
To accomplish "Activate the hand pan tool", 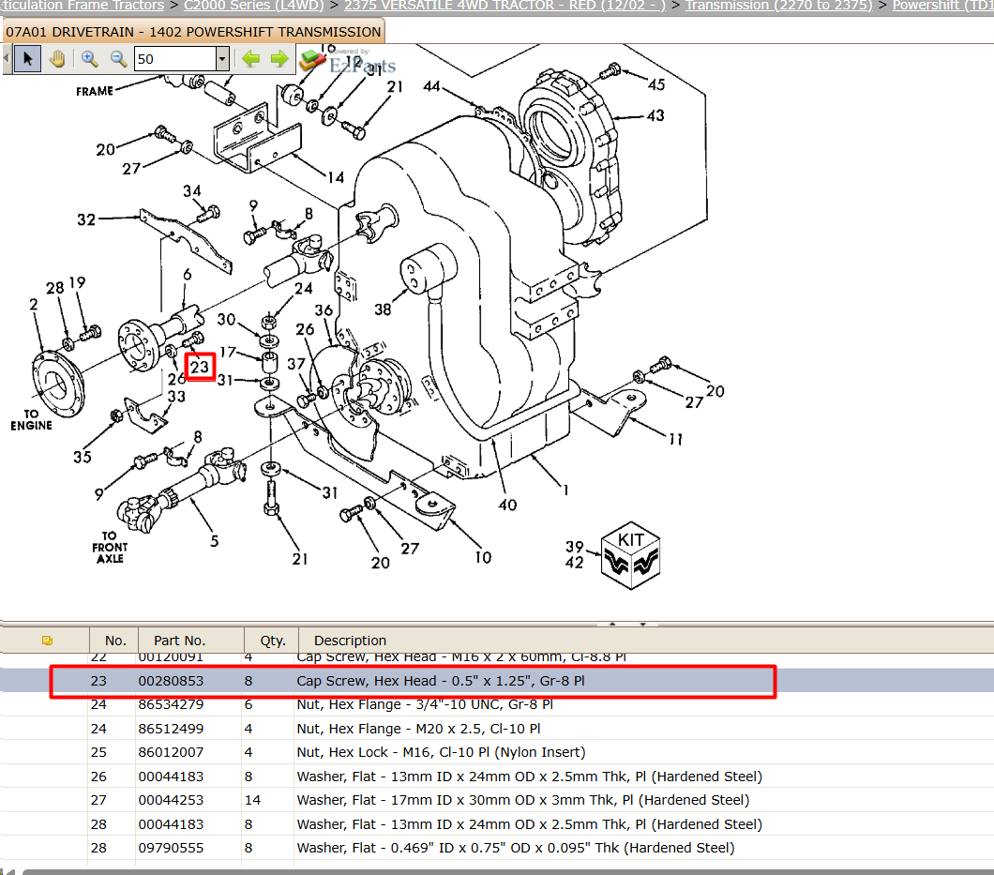I will click(57, 59).
